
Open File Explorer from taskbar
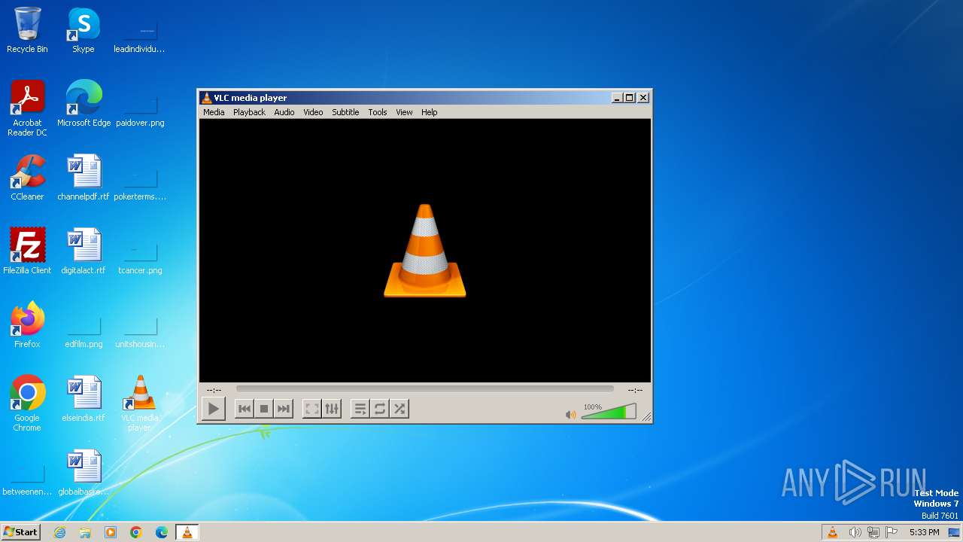click(x=85, y=532)
